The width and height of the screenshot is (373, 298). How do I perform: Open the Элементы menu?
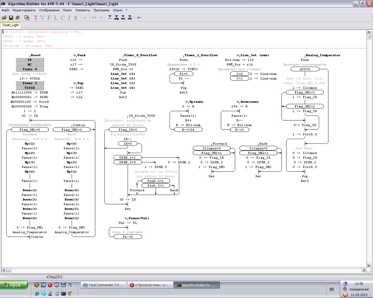tap(83, 10)
